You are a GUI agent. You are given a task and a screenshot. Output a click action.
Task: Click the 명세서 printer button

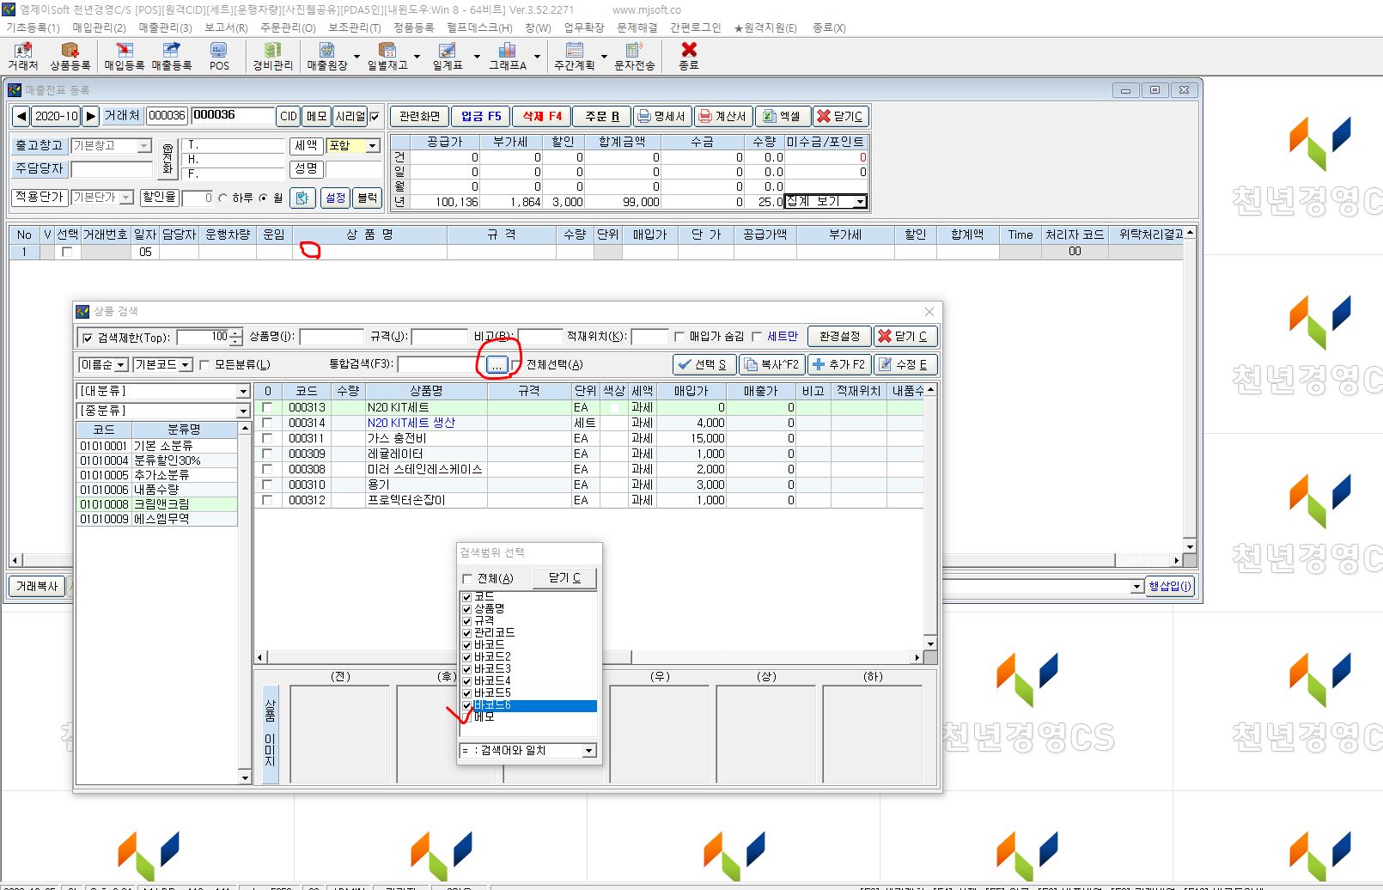click(662, 116)
